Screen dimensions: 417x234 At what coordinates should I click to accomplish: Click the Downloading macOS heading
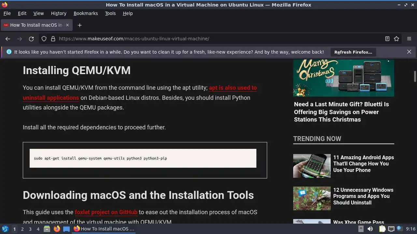click(x=138, y=195)
